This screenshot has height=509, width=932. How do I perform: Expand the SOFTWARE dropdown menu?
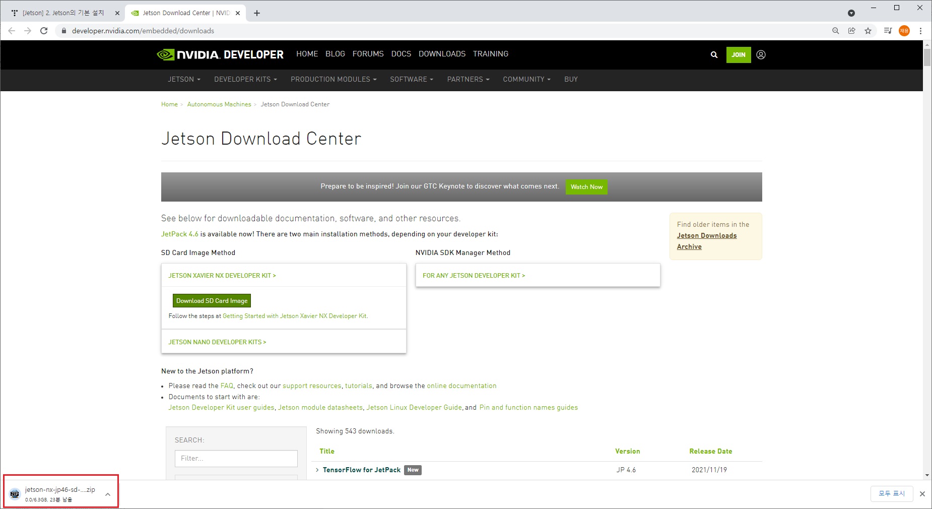tap(412, 80)
